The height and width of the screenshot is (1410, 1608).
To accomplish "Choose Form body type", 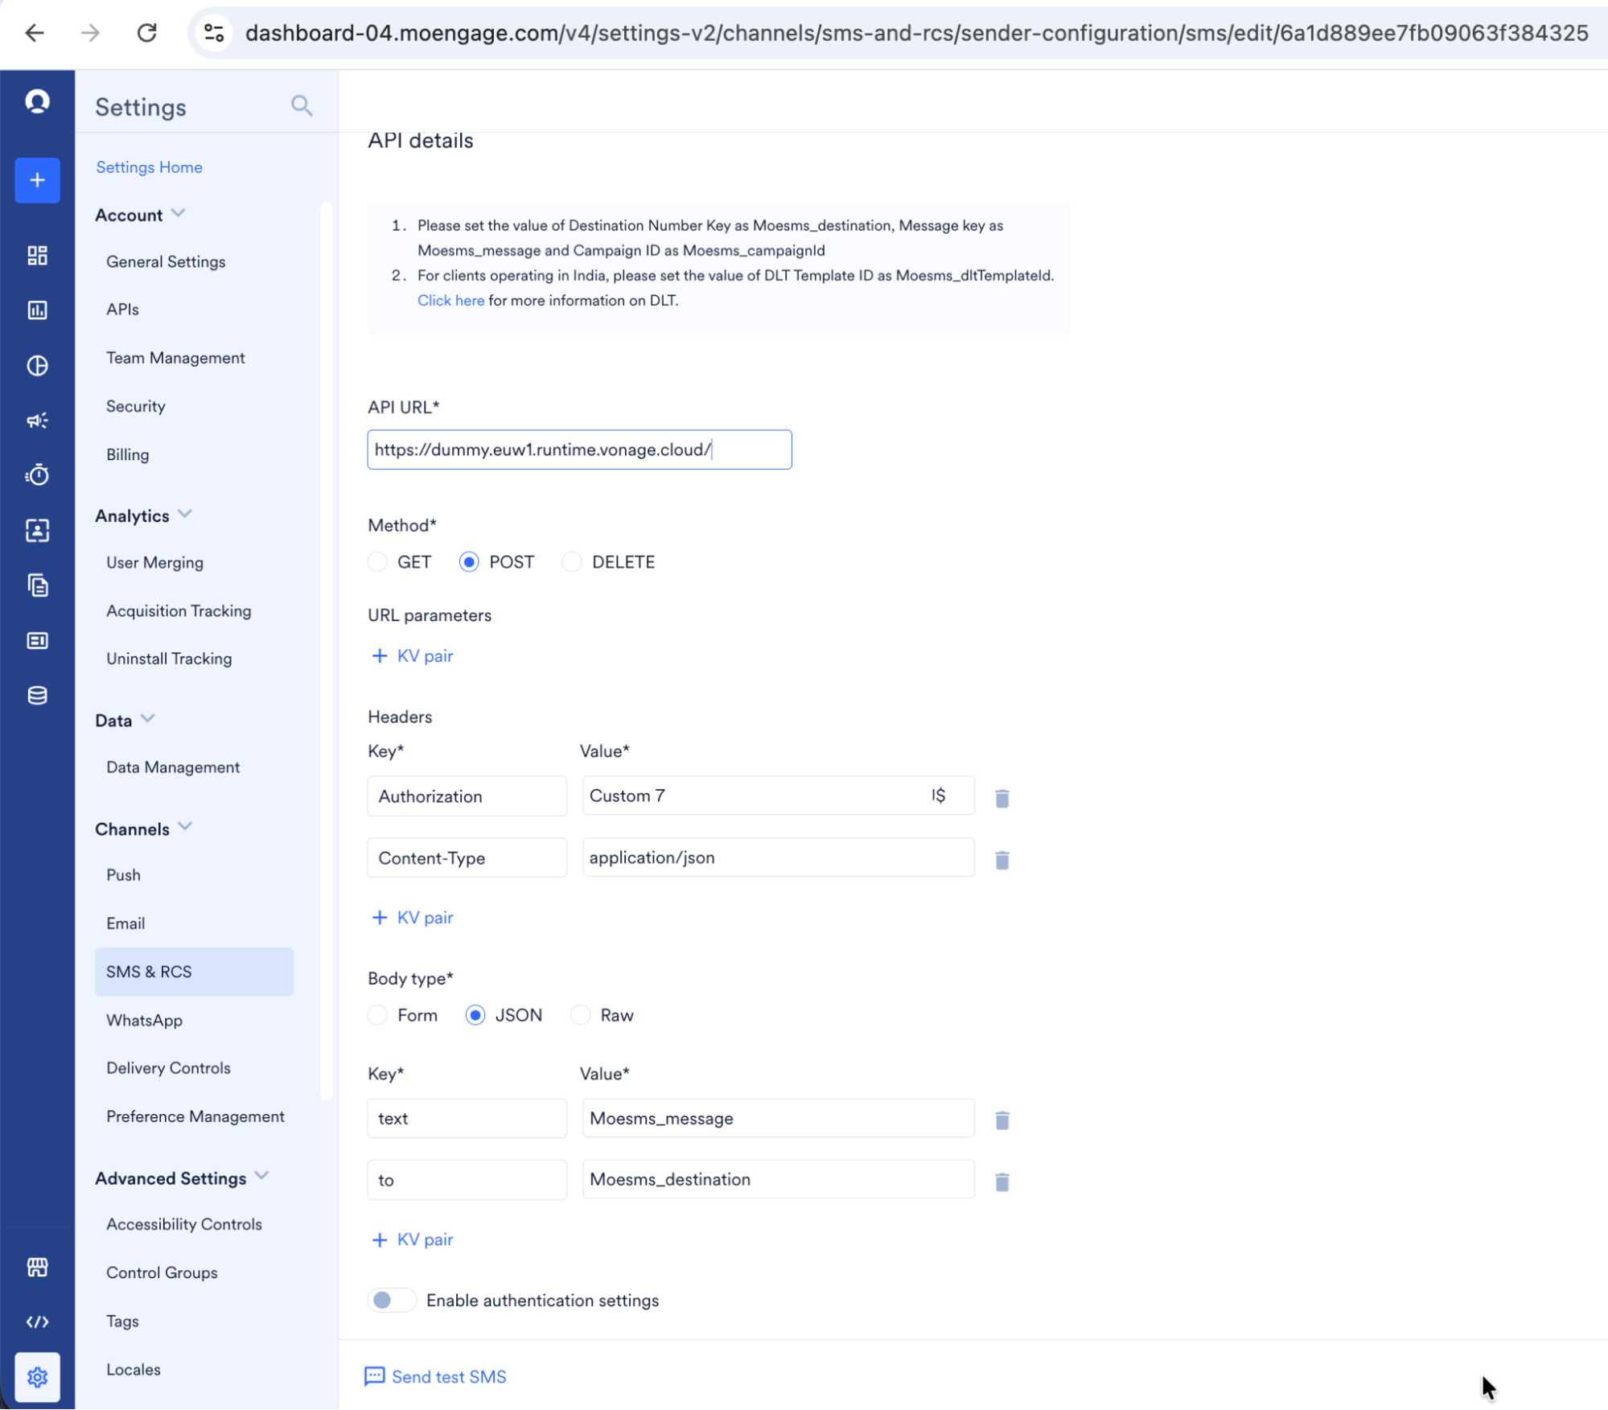I will pos(377,1015).
